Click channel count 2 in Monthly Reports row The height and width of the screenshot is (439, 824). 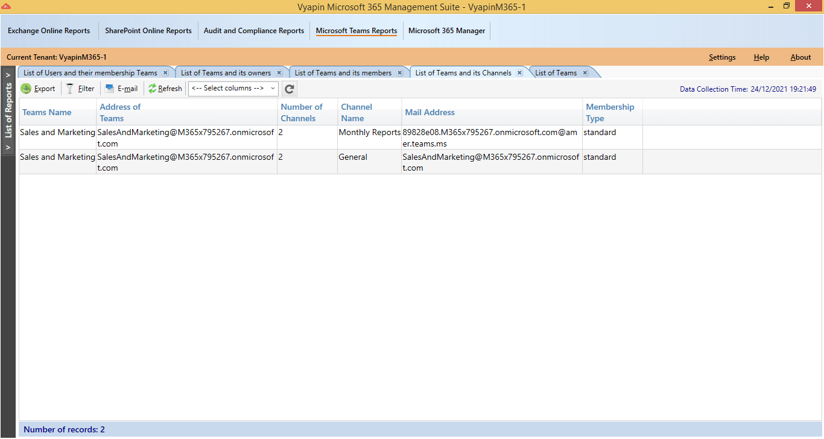click(308, 137)
